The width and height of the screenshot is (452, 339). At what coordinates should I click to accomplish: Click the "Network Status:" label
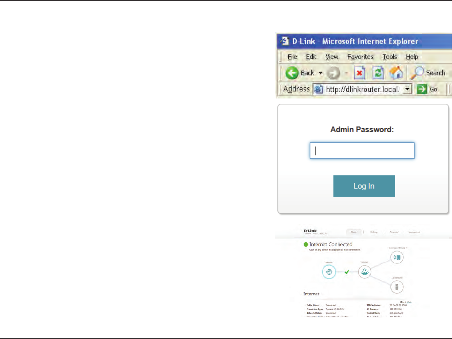pyautogui.click(x=314, y=313)
